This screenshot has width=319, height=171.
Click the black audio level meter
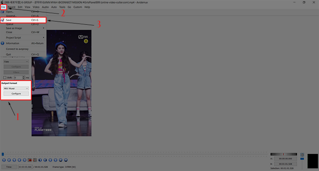pos(313,161)
